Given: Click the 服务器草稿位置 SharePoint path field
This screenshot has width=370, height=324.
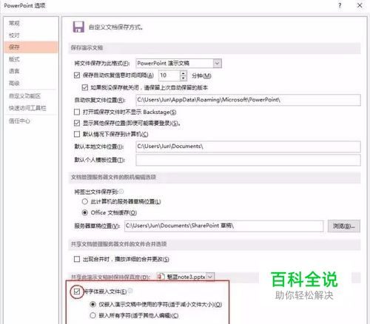Looking at the screenshot, I should tap(224, 226).
